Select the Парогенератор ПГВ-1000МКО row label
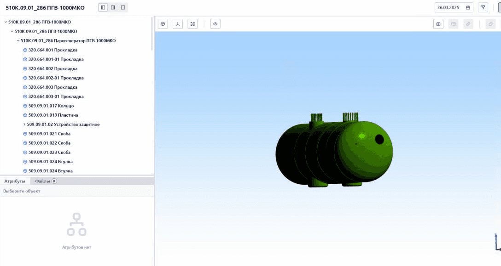501x266 pixels. pyautogui.click(x=68, y=40)
